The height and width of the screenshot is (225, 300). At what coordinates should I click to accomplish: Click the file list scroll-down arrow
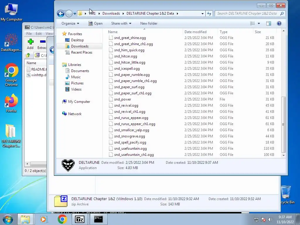[x=284, y=155]
